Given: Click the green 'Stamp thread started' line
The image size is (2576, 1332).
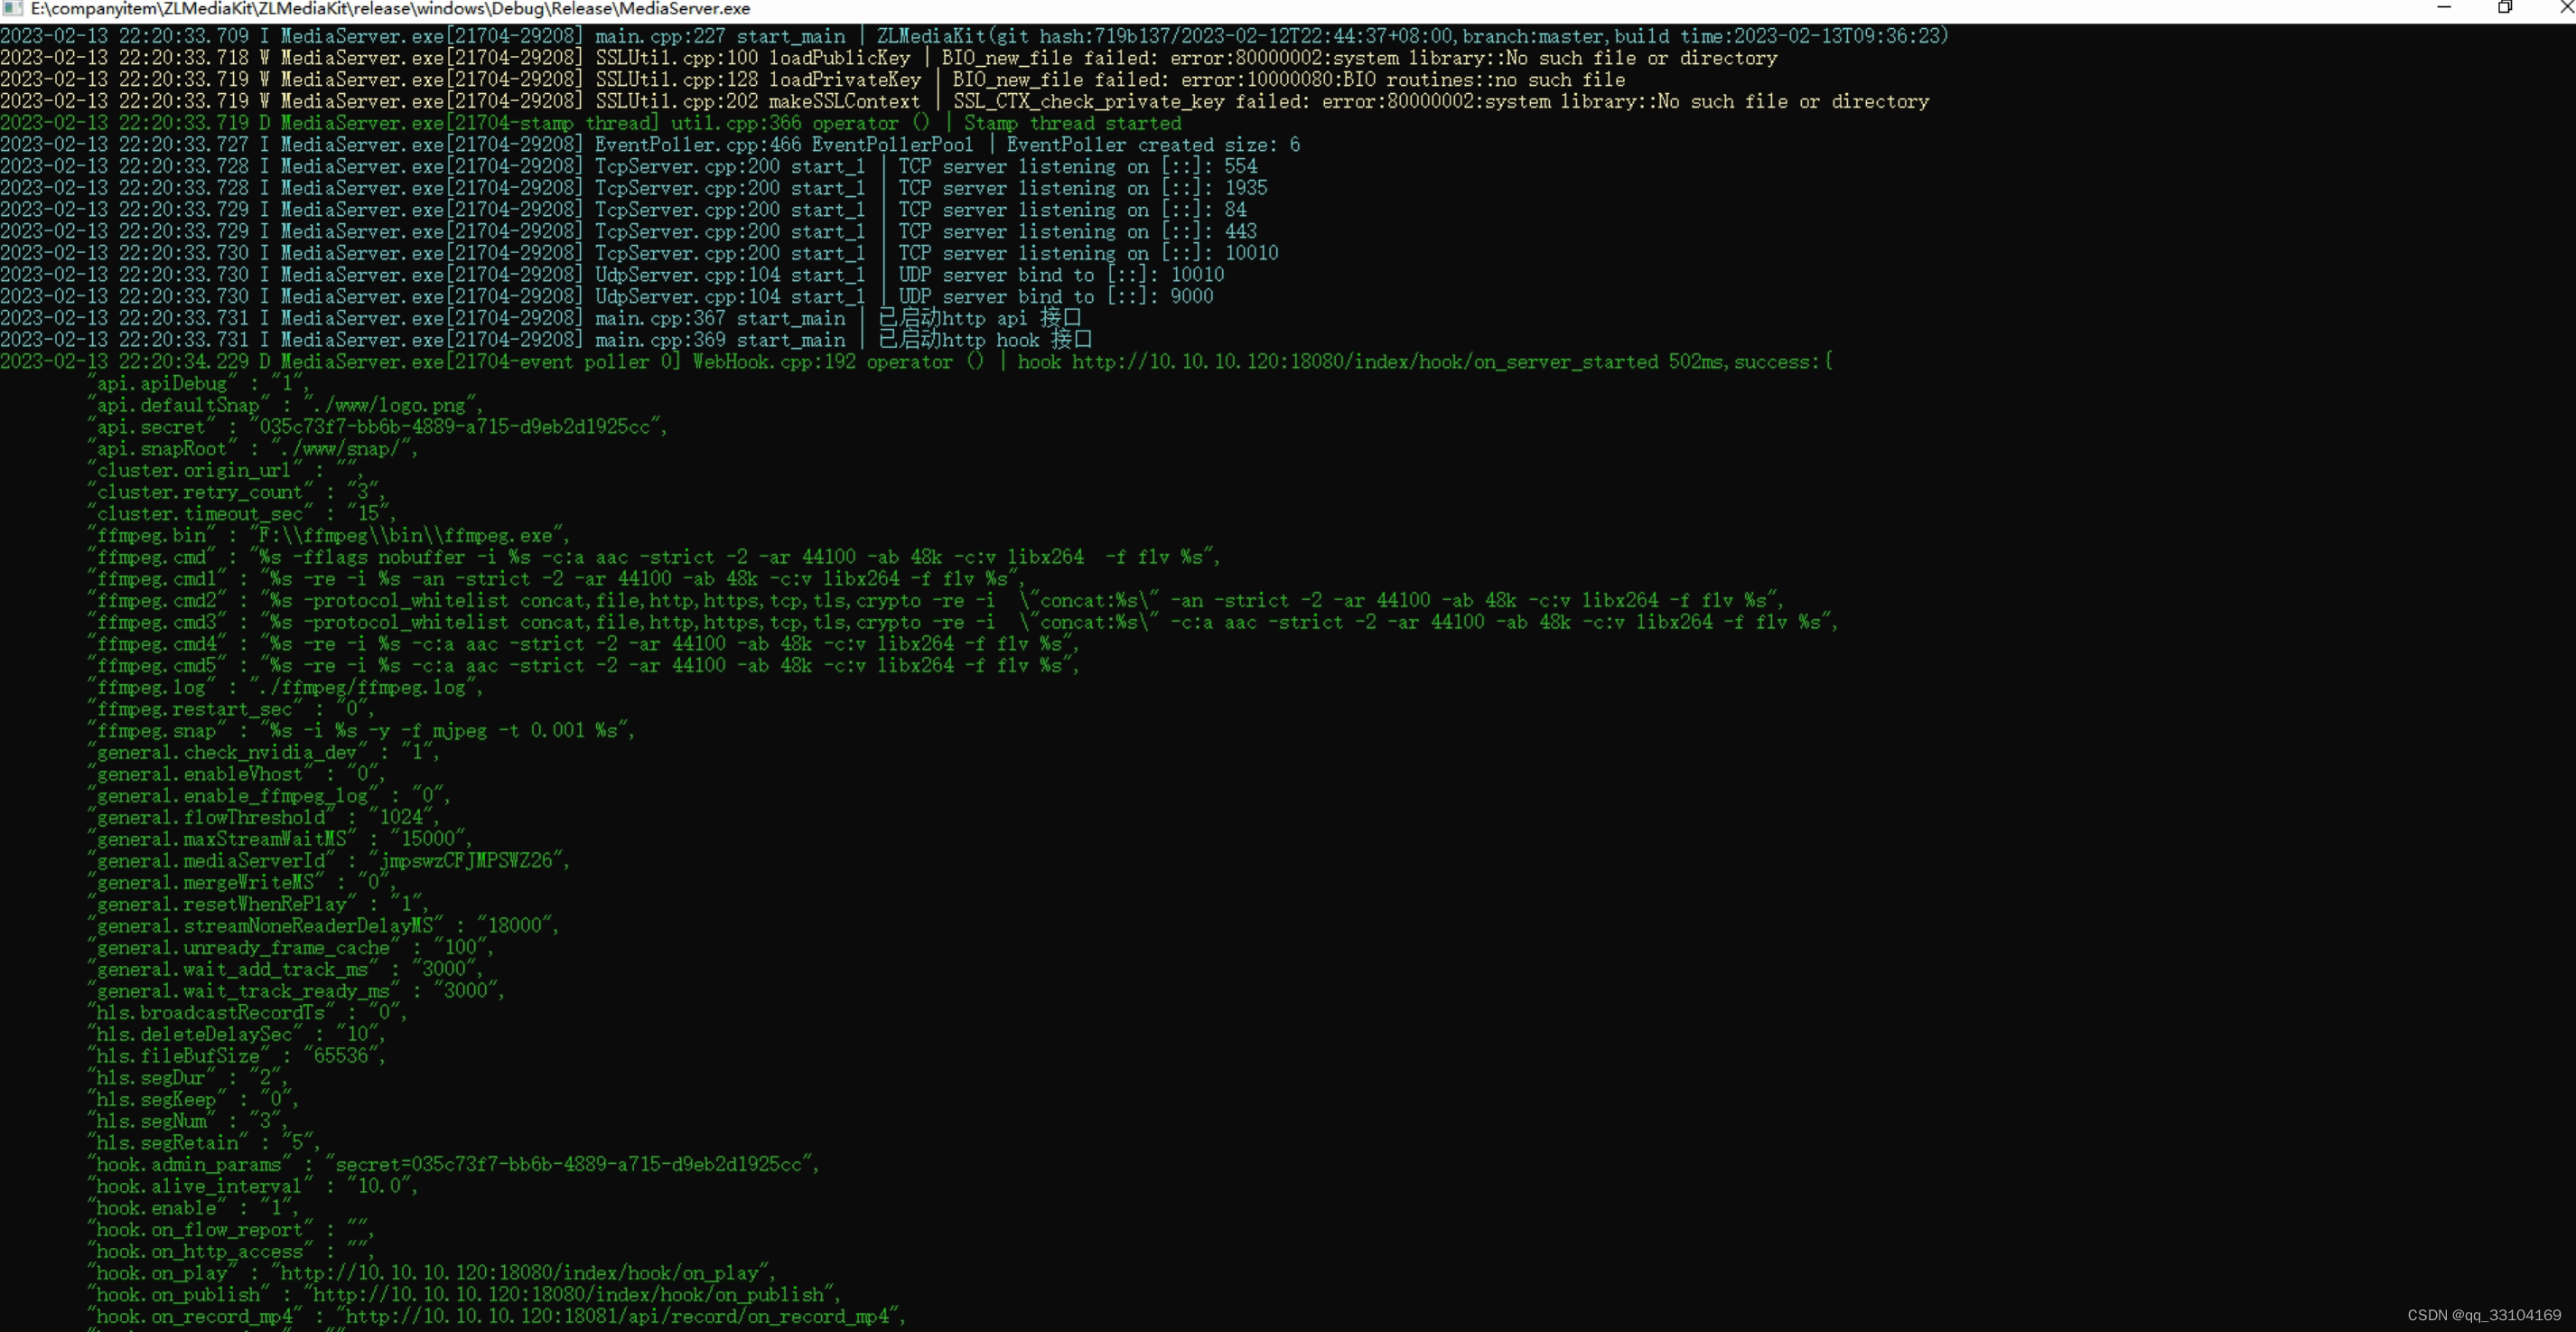Looking at the screenshot, I should click(x=591, y=123).
